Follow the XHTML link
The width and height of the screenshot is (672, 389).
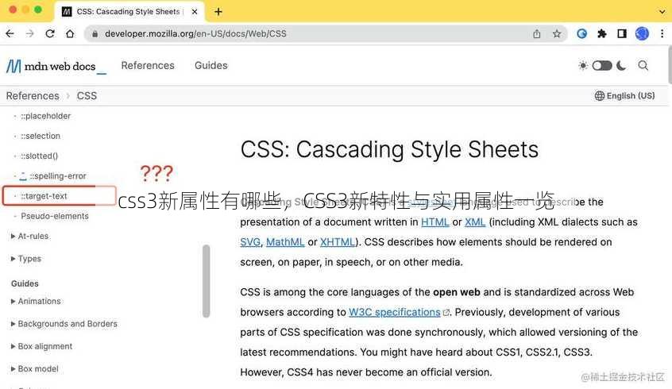pos(338,242)
